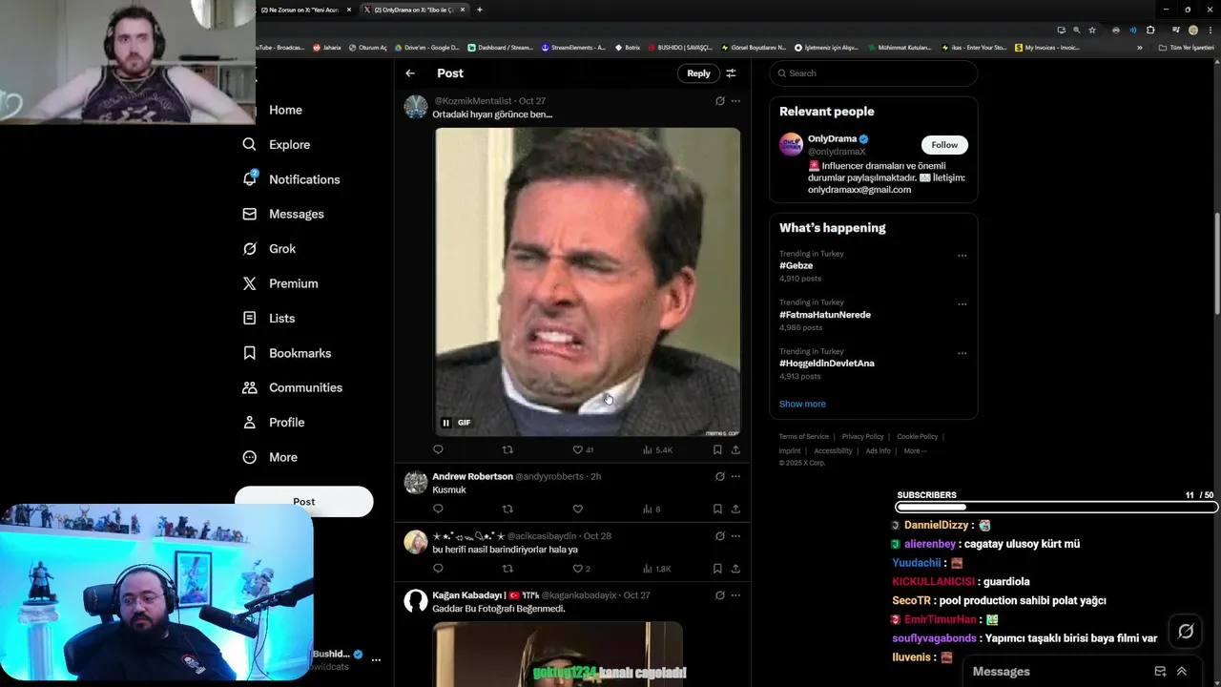Expand the Messages drawer
Screen dimensions: 1221x687
point(1182,672)
